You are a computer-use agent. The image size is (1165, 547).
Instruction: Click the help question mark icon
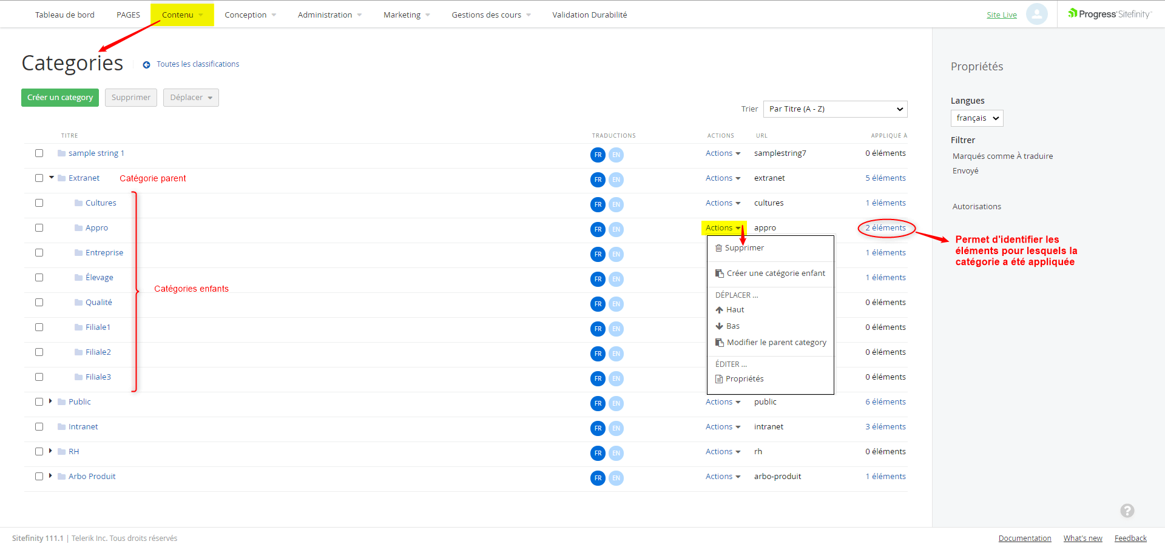(1127, 511)
